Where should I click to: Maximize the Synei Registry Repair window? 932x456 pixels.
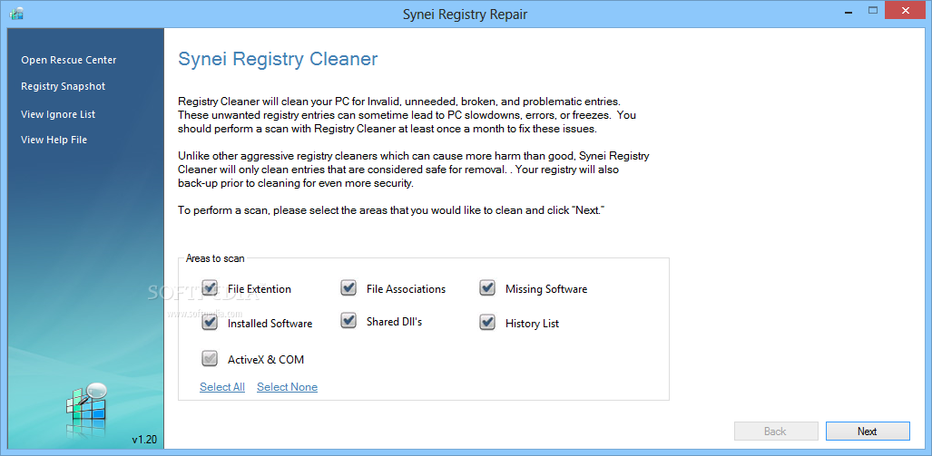tap(873, 10)
